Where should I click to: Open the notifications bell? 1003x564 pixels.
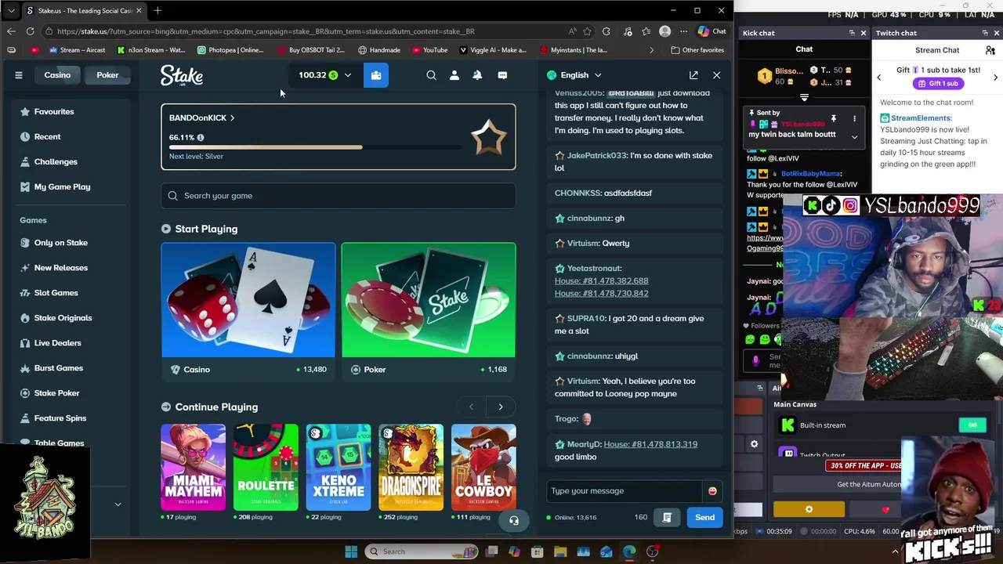(477, 75)
